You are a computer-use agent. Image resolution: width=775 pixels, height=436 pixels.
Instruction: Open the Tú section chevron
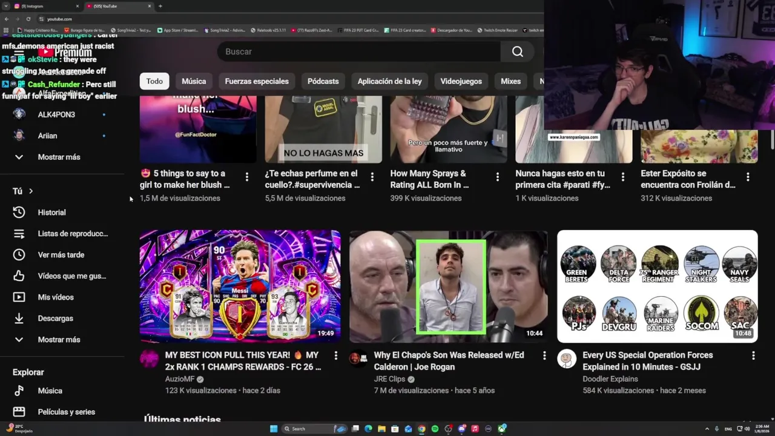point(31,191)
